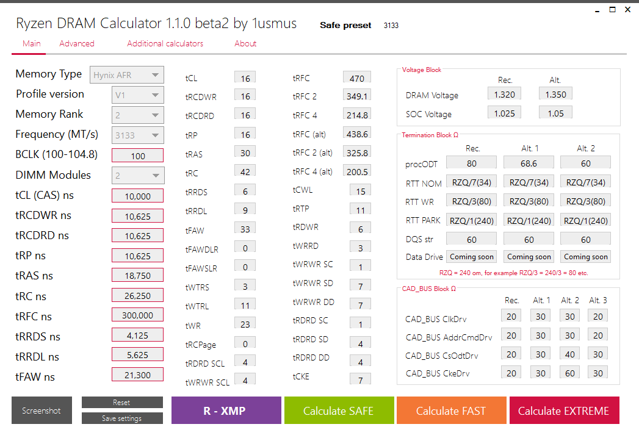This screenshot has width=639, height=438.
Task: Expand the Profile version combo box
Action: click(x=138, y=95)
